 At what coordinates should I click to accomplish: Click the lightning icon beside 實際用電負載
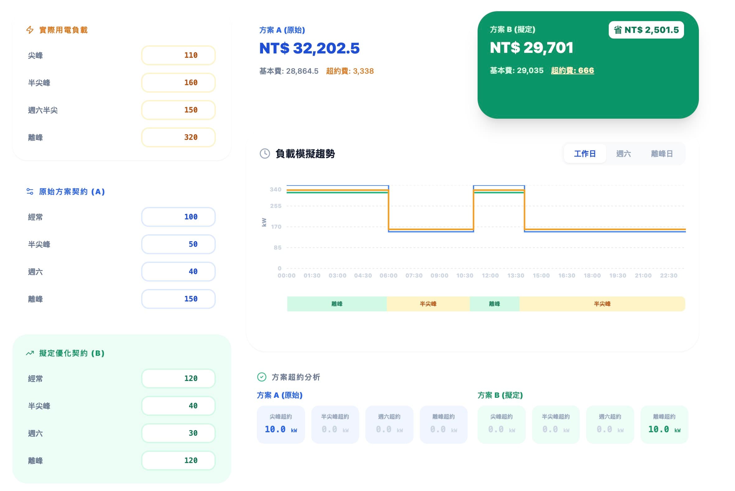(30, 30)
